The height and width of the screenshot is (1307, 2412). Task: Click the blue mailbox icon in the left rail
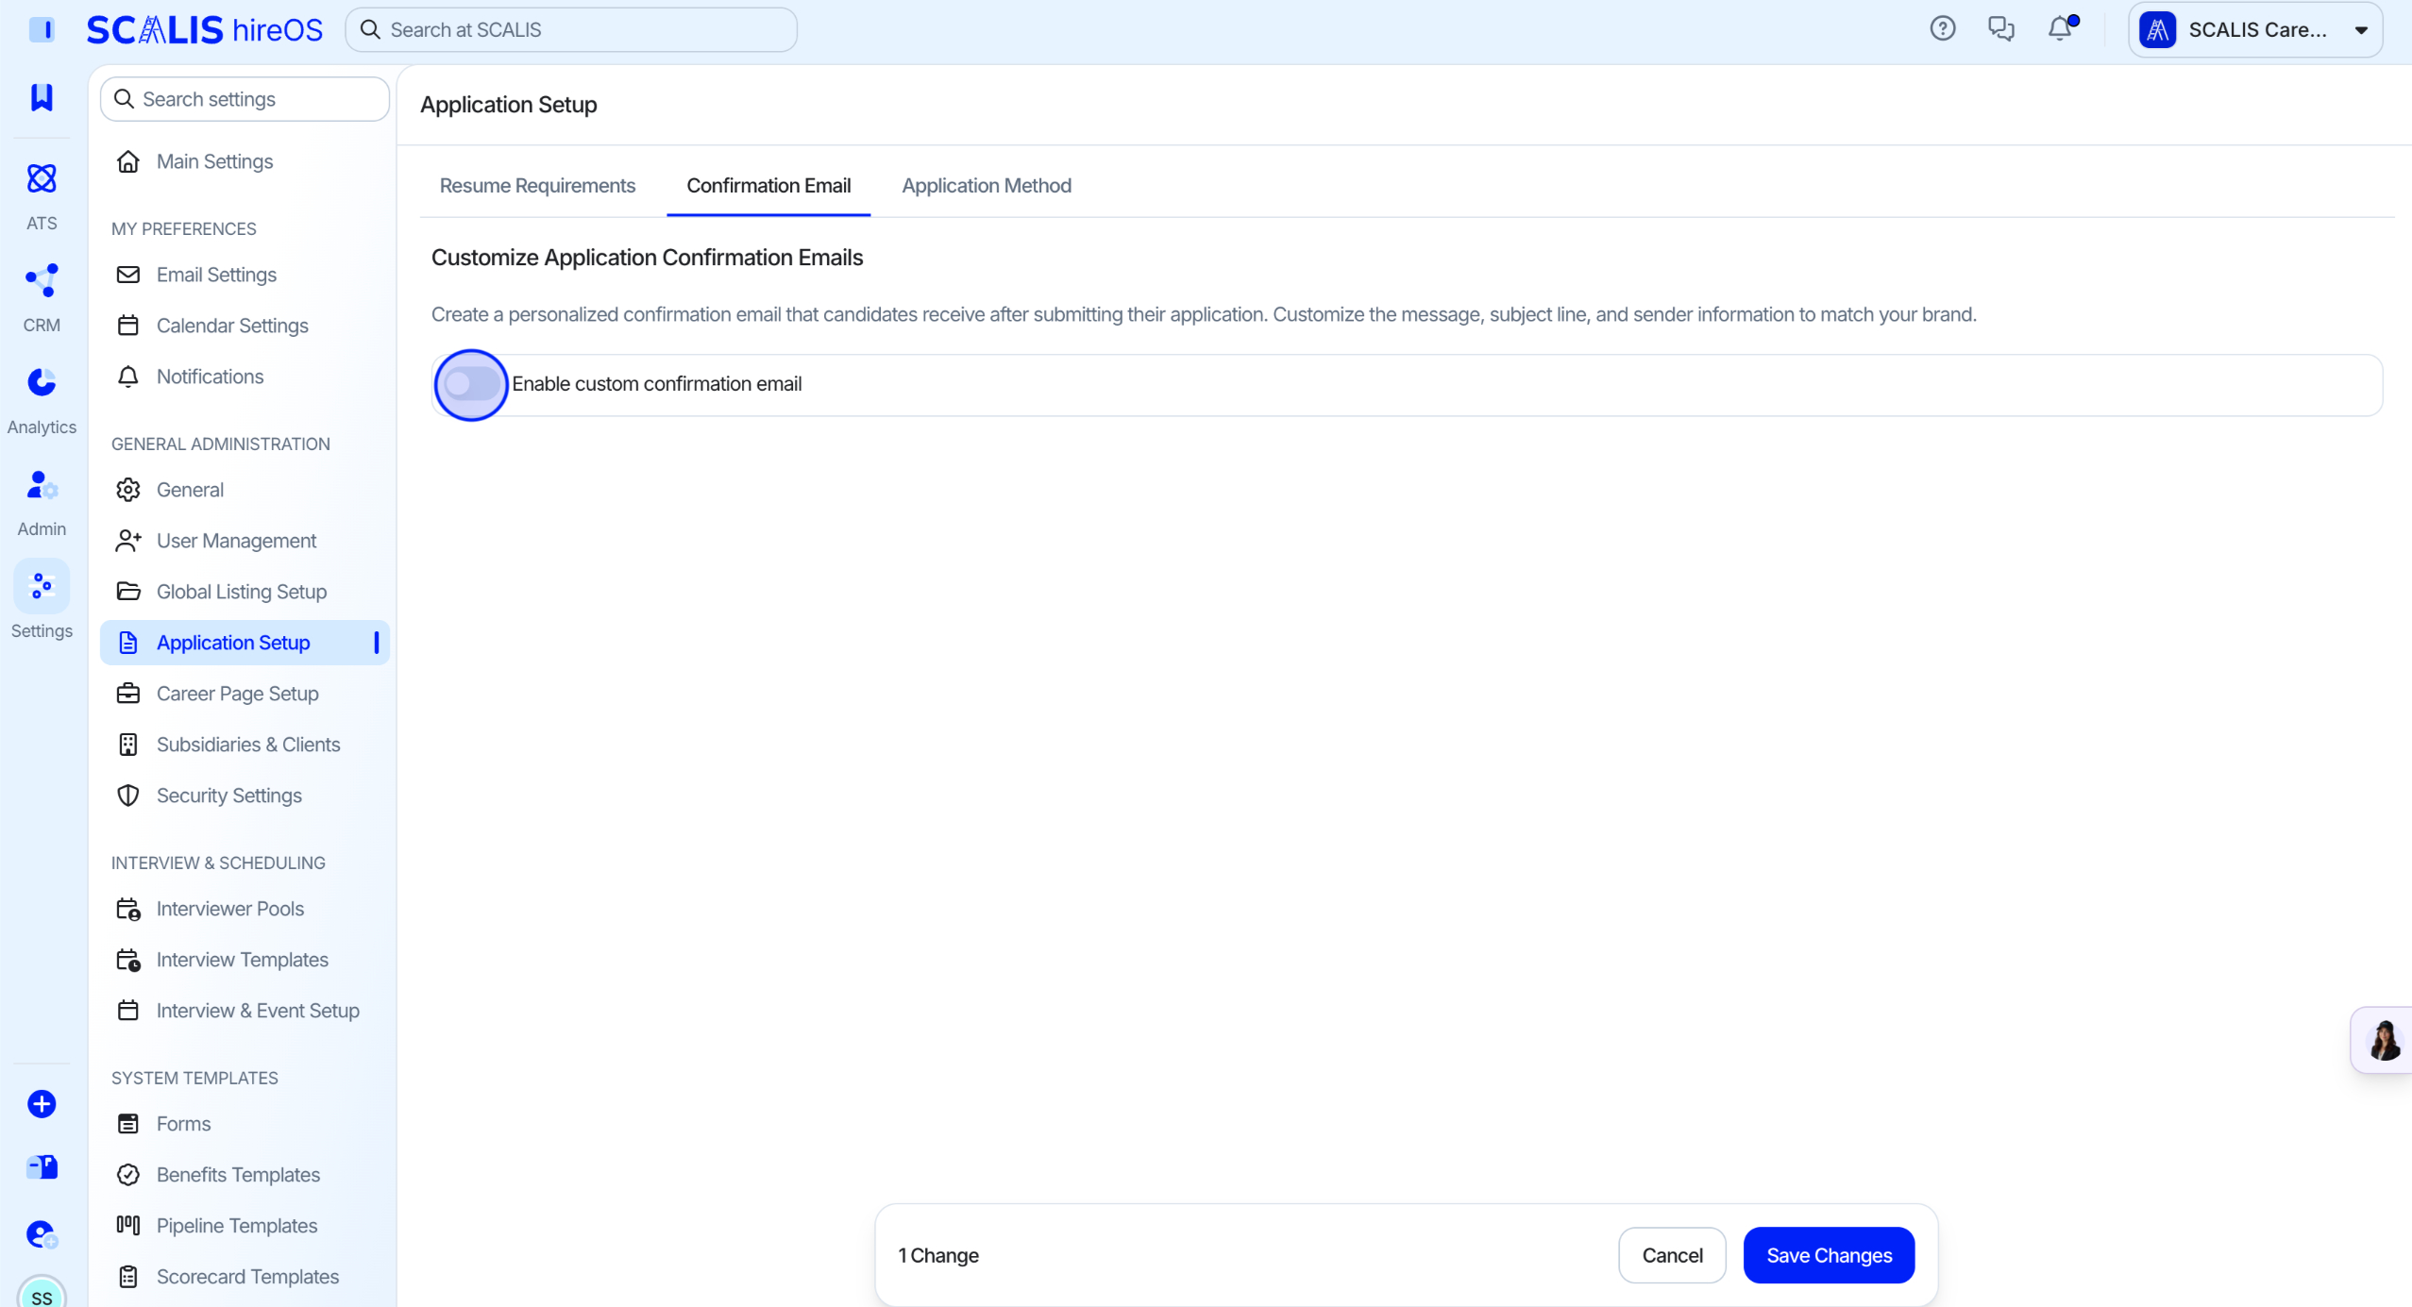point(42,1167)
